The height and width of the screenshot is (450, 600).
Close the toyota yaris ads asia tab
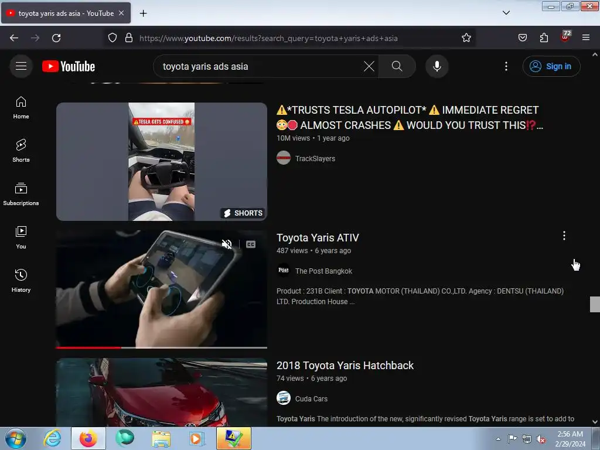pos(121,13)
